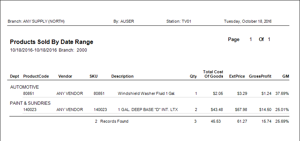Click the Windshield Washer Fluid 1 Gal. description

click(x=147, y=93)
